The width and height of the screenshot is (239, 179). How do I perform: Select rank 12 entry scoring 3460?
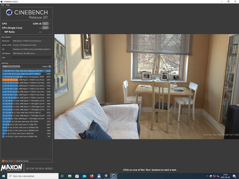(x=26, y=104)
